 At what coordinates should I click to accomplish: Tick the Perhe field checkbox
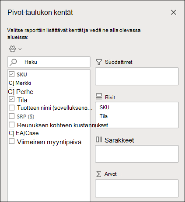(11, 92)
